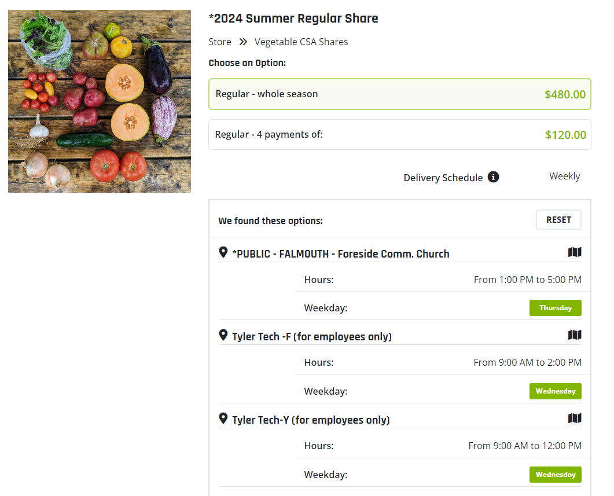Open map for Falmouth Foreside Comm. Church
The height and width of the screenshot is (496, 614).
[x=574, y=252]
